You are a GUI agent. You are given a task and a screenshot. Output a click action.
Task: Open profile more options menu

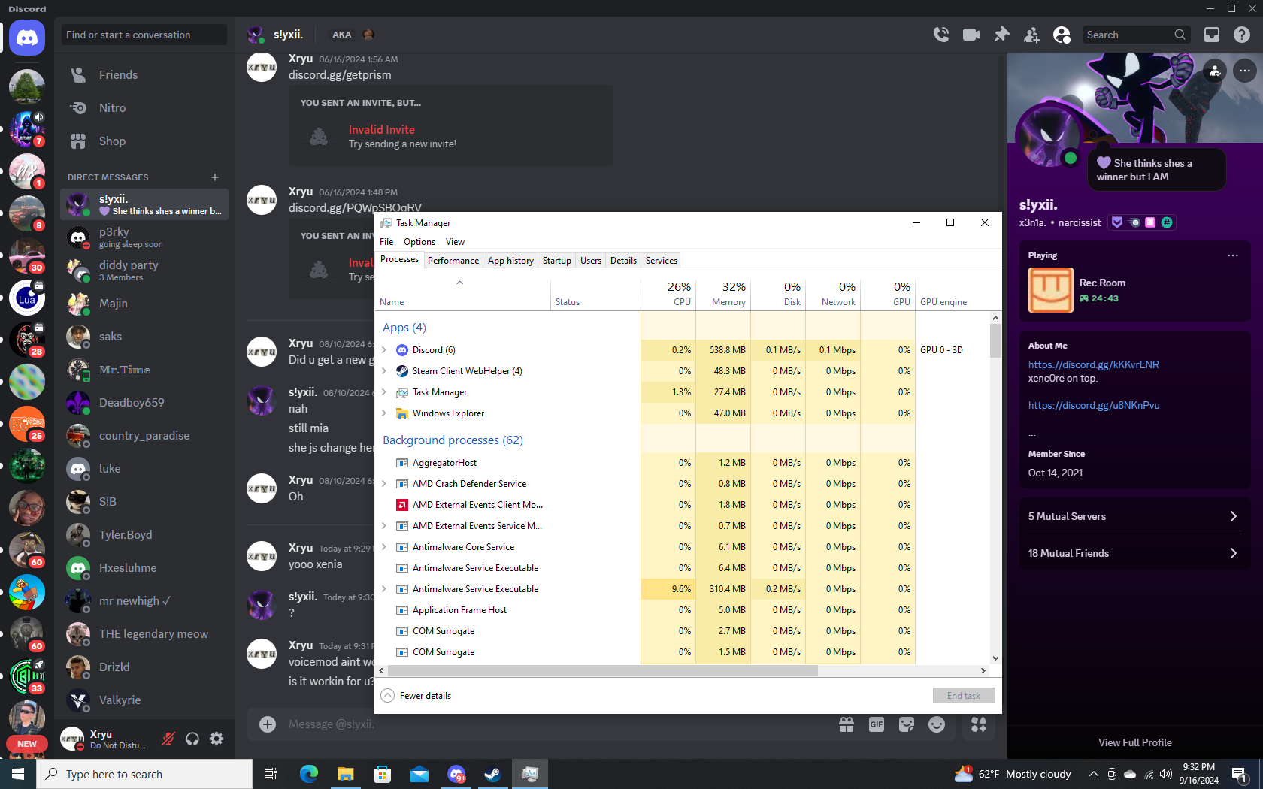pyautogui.click(x=1245, y=71)
